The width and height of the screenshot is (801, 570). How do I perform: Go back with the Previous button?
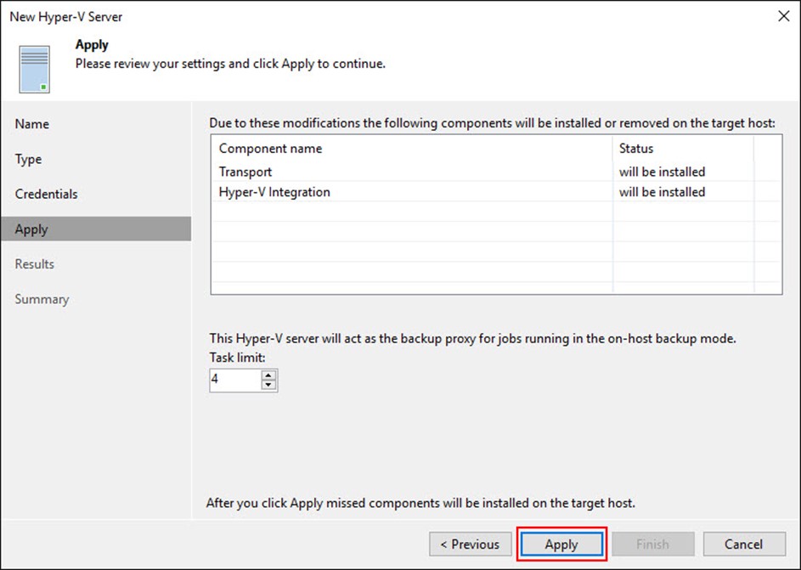(x=471, y=544)
